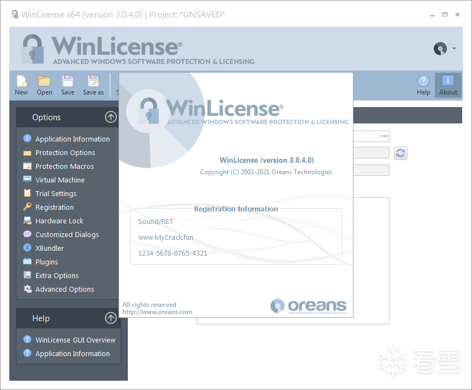Click the New project toolbar icon
This screenshot has height=390, width=472.
[x=22, y=81]
